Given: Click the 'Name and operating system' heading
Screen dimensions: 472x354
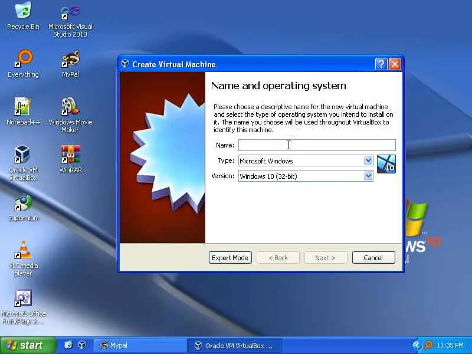Looking at the screenshot, I should point(278,86).
